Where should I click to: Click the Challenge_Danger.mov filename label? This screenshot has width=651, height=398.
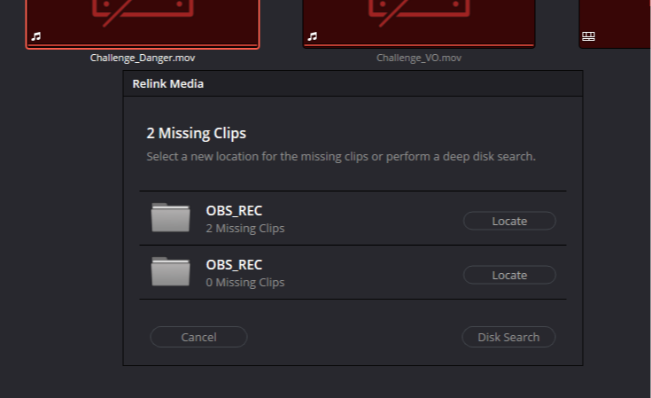(141, 58)
